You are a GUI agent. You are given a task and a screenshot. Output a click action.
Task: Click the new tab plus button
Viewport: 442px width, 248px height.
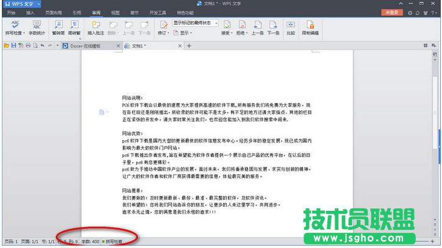189,46
